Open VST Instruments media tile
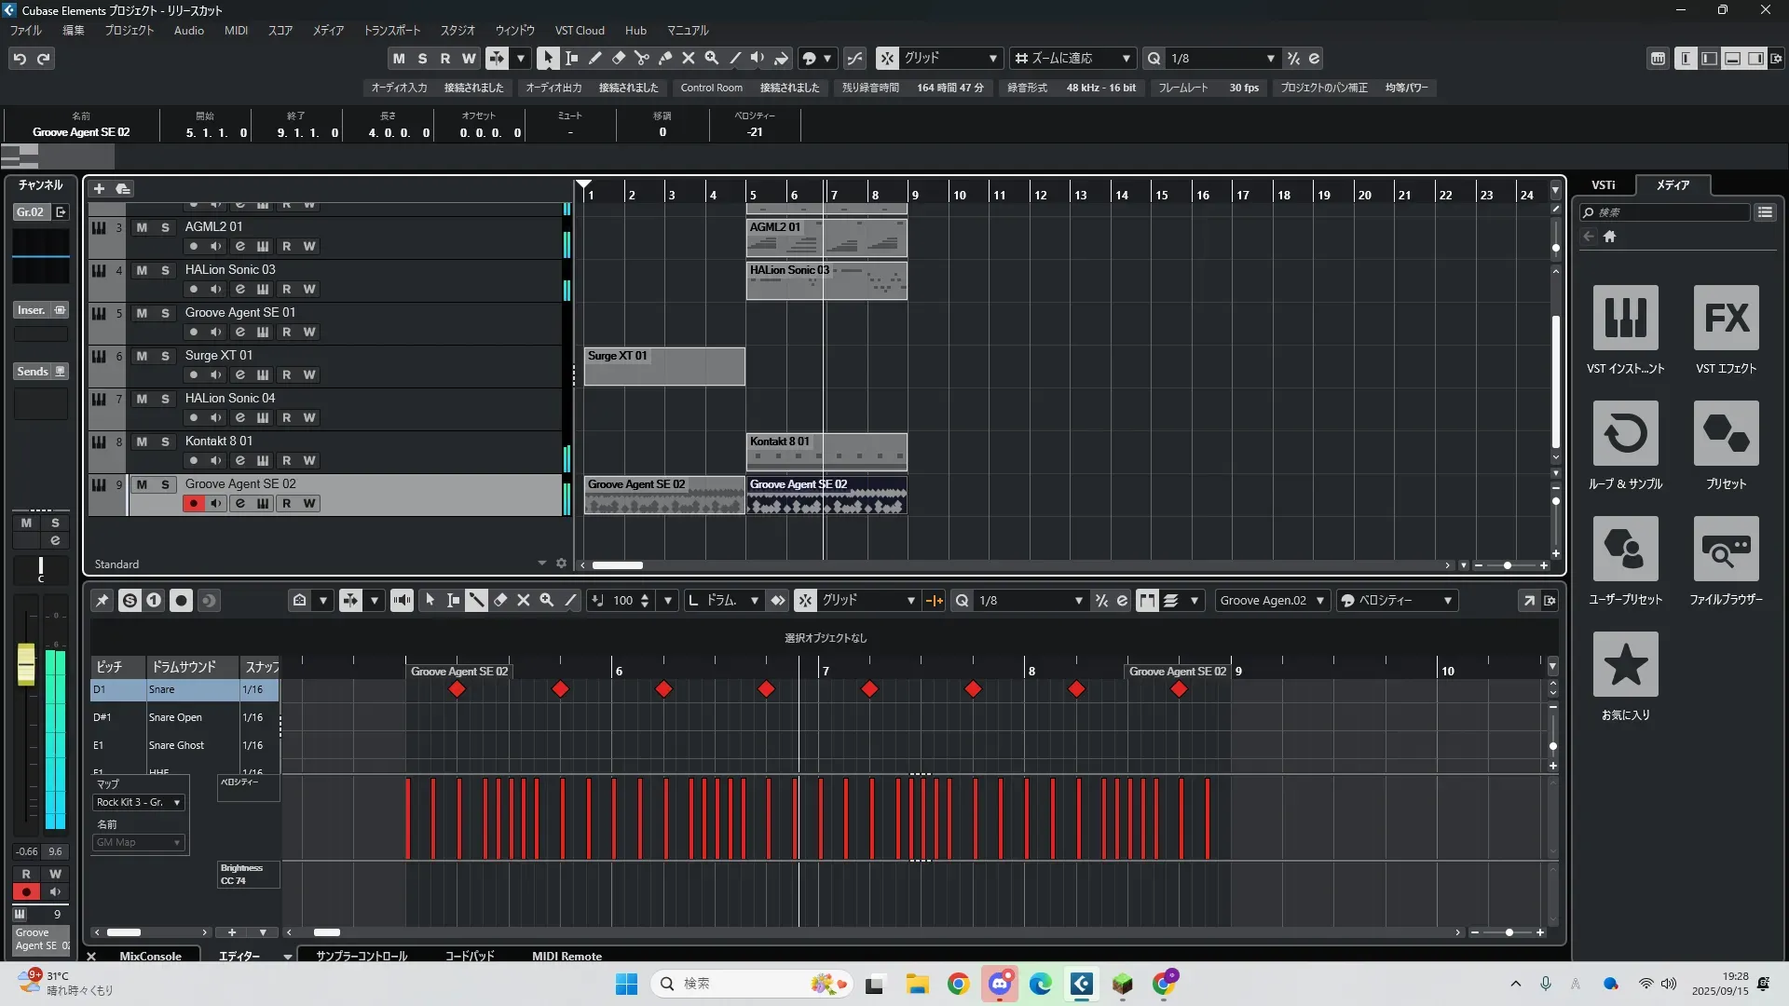The image size is (1789, 1006). pyautogui.click(x=1625, y=319)
